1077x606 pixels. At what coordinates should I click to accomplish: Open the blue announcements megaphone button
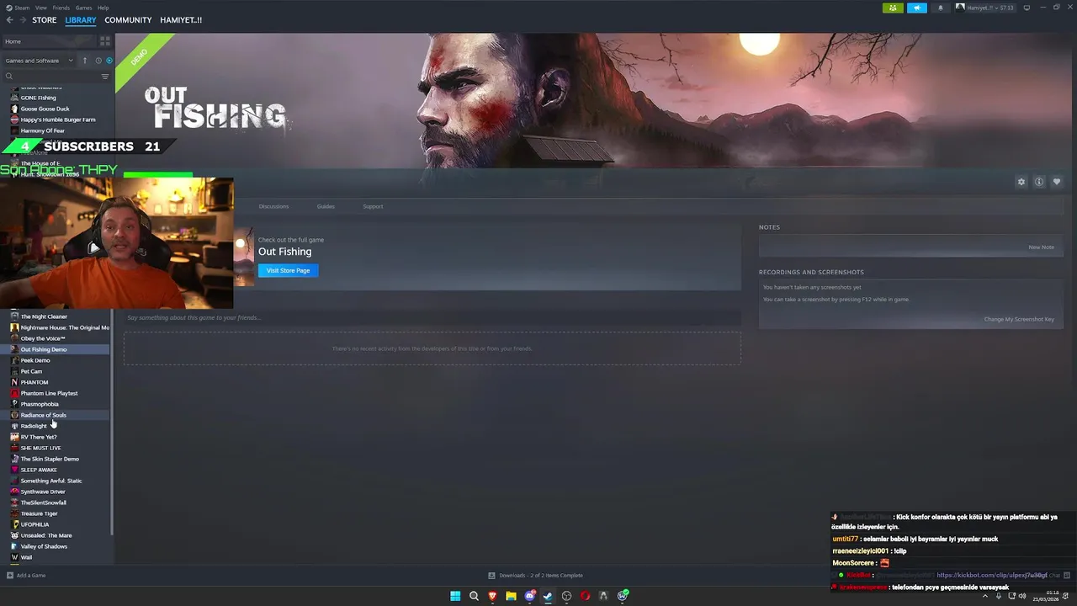(916, 8)
